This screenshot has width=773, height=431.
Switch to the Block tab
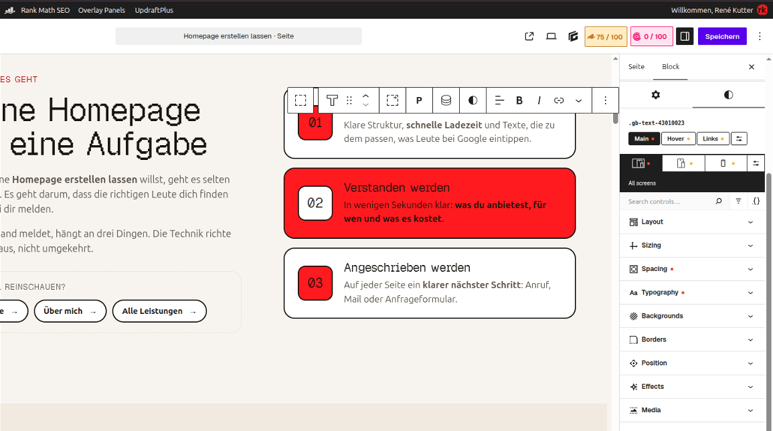click(671, 66)
